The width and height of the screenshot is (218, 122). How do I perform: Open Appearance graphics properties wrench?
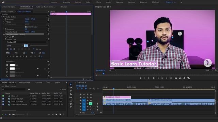coord(48,61)
